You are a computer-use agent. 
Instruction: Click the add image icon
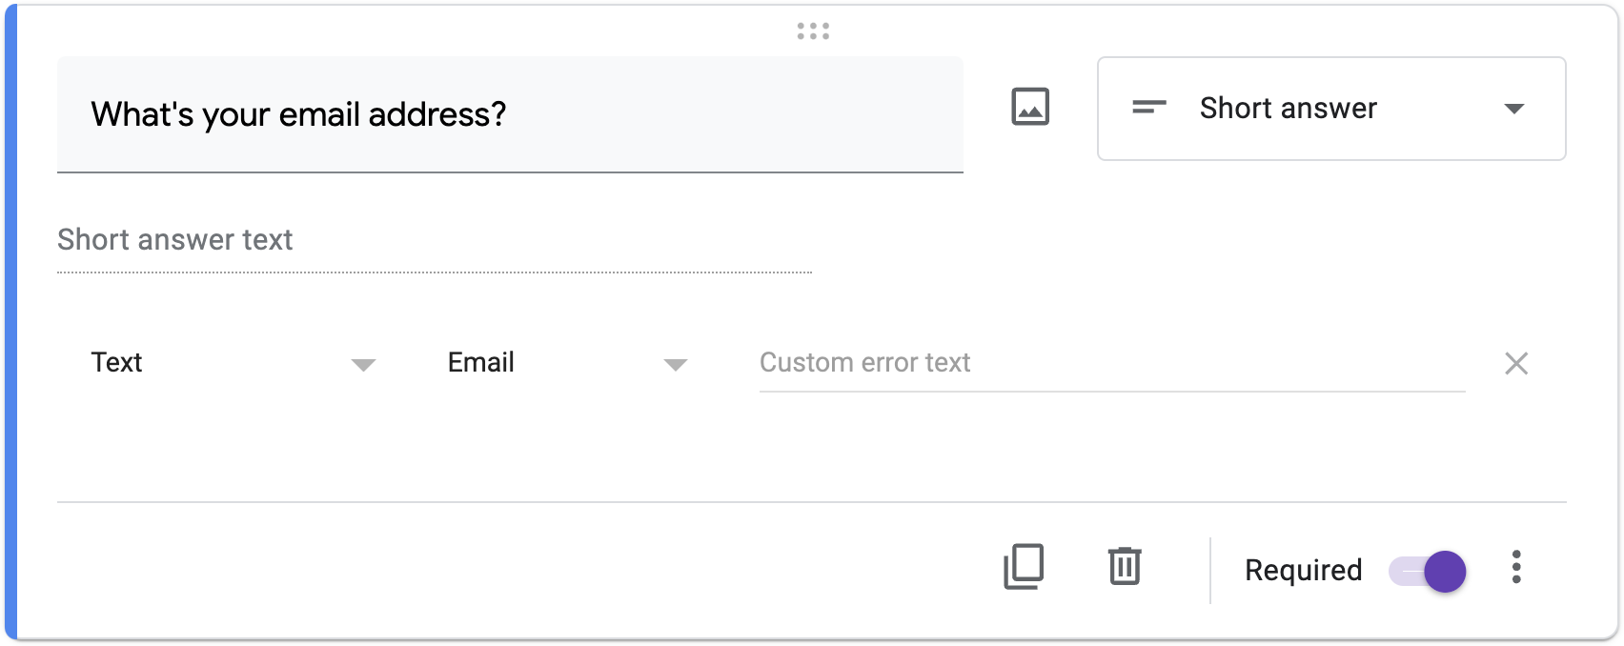click(1030, 107)
